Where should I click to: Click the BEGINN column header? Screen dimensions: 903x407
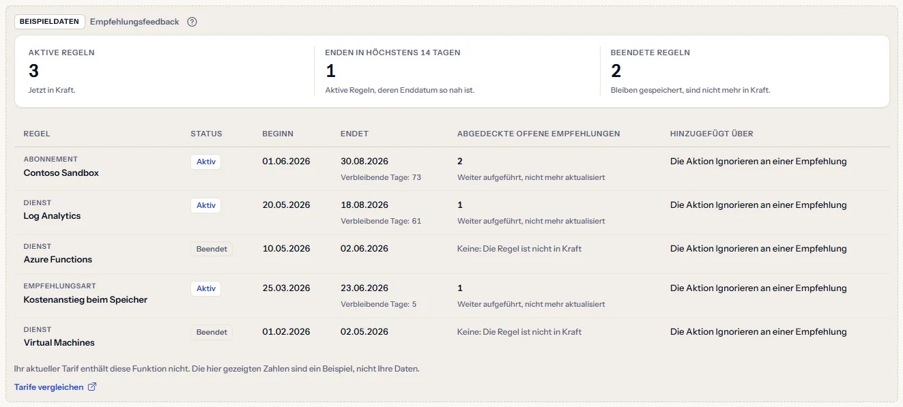278,134
